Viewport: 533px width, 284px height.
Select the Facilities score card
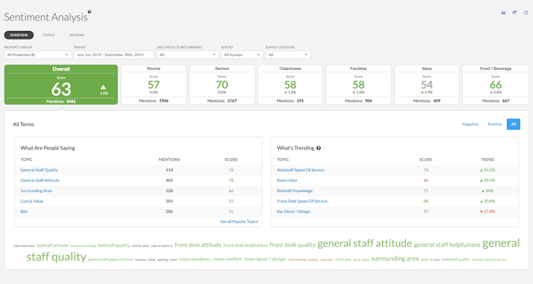tap(359, 85)
